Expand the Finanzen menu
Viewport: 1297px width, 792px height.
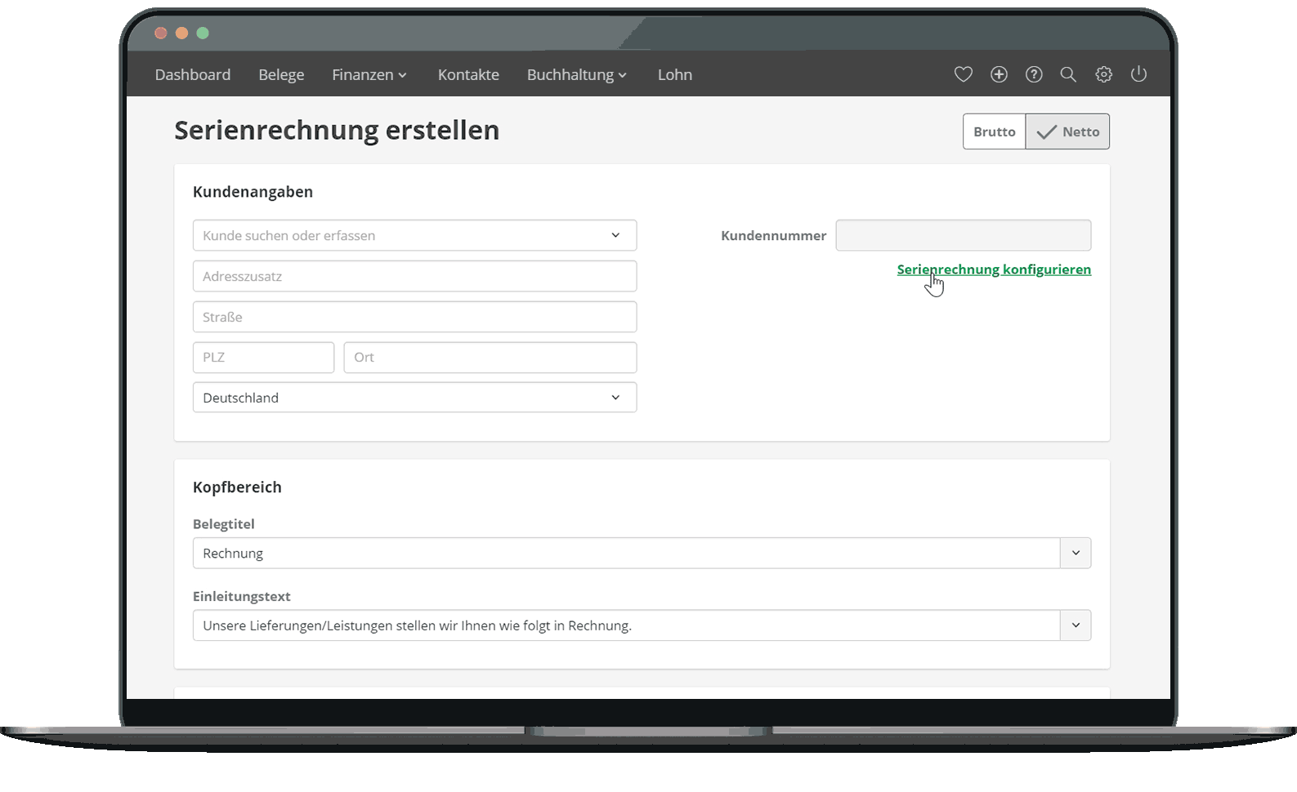[369, 75]
